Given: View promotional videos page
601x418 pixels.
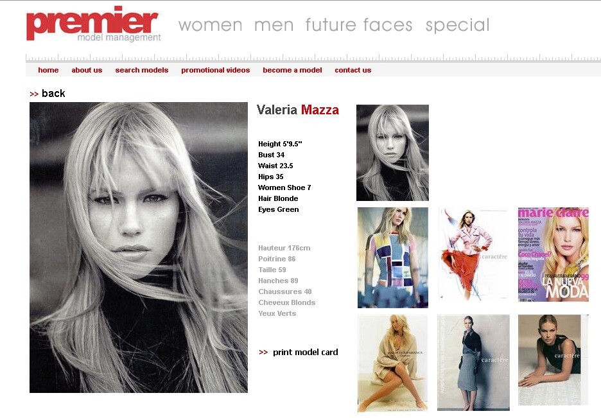Looking at the screenshot, I should point(215,70).
